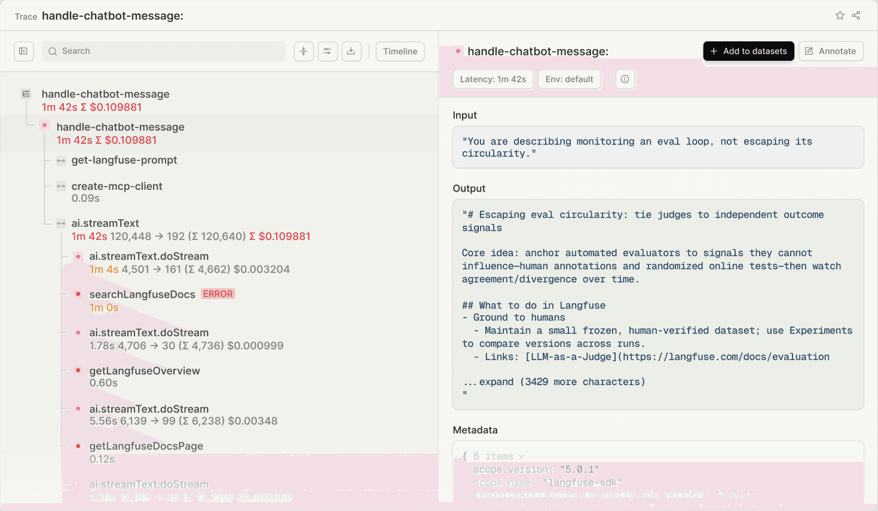Collapse all tree nodes icon

(x=304, y=51)
